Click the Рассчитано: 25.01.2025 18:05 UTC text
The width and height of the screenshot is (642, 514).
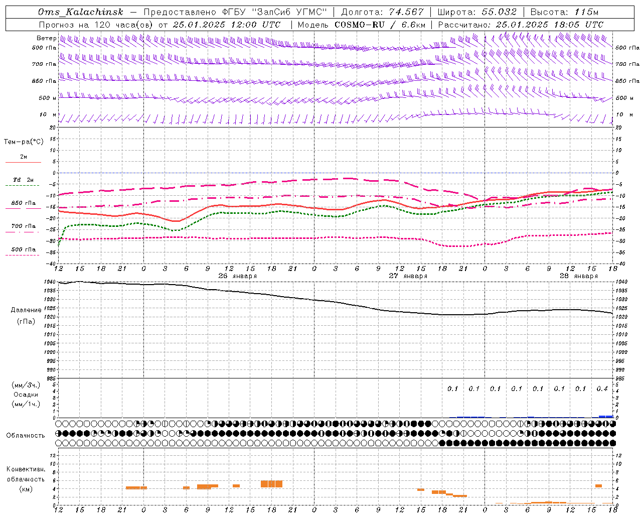(x=521, y=25)
